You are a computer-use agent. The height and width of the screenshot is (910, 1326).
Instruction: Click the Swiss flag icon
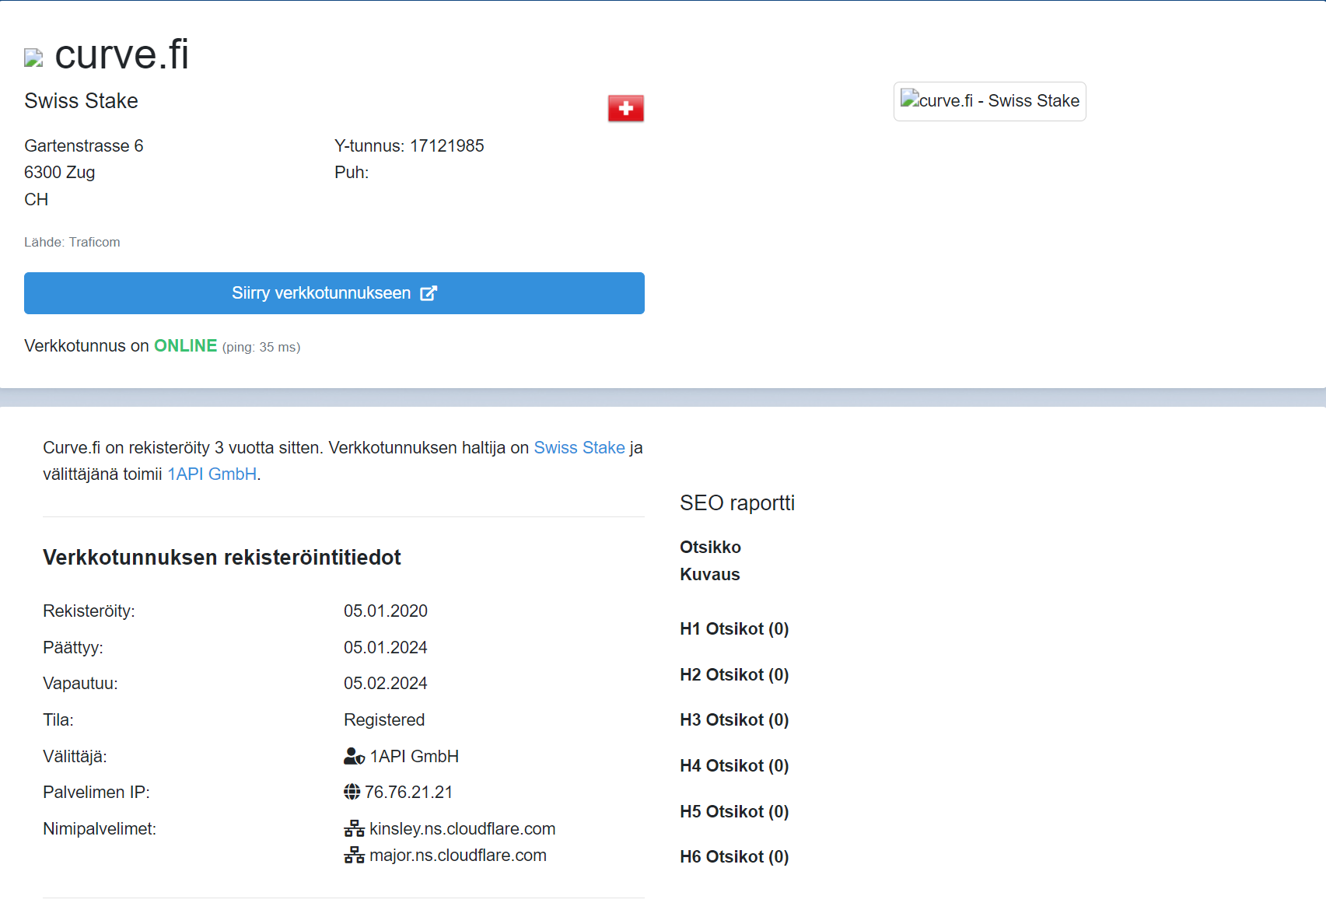[x=626, y=109]
